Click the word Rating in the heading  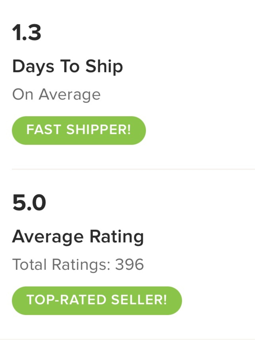tap(117, 237)
